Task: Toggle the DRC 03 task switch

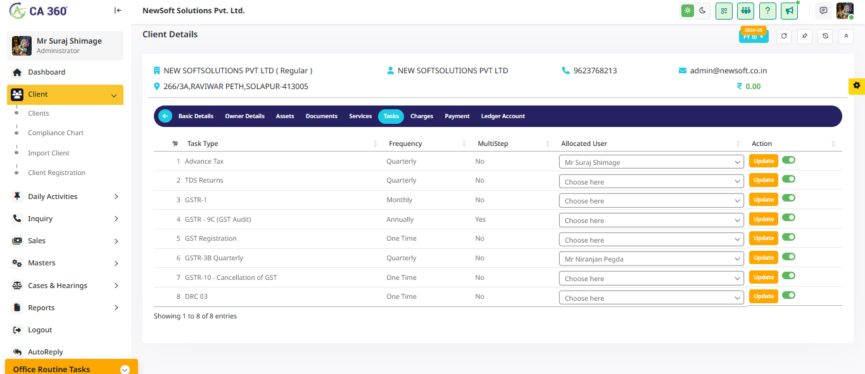Action: 788,295
